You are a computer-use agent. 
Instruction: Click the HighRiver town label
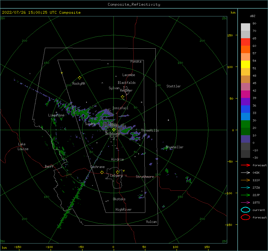pyautogui.click(x=124, y=210)
